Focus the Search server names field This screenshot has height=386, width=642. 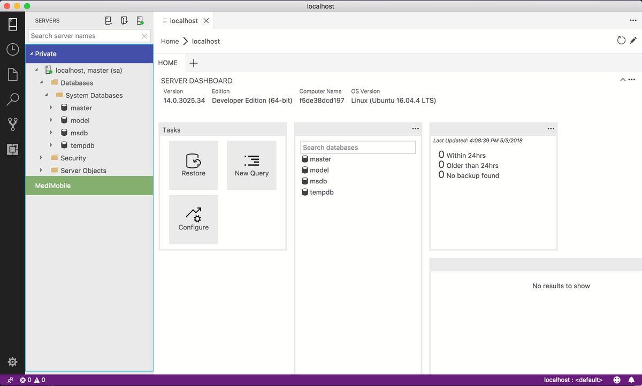pos(85,36)
